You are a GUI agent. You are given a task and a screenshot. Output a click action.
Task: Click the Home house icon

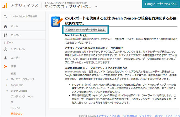click(x=5, y=26)
